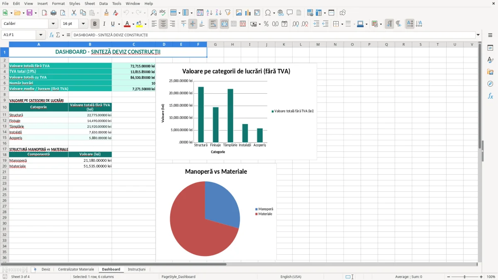
Task: Open the Styles menu
Action: [75, 3]
